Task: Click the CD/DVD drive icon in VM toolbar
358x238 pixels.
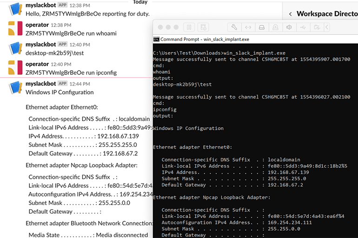Action: click(x=276, y=27)
